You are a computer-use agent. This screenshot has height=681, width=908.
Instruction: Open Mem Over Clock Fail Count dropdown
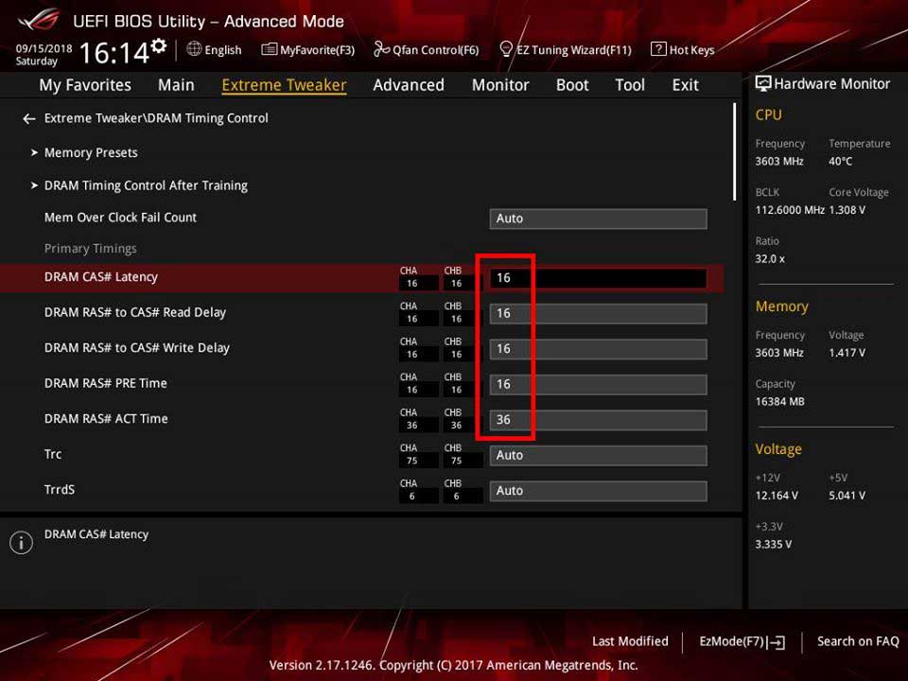click(x=598, y=218)
